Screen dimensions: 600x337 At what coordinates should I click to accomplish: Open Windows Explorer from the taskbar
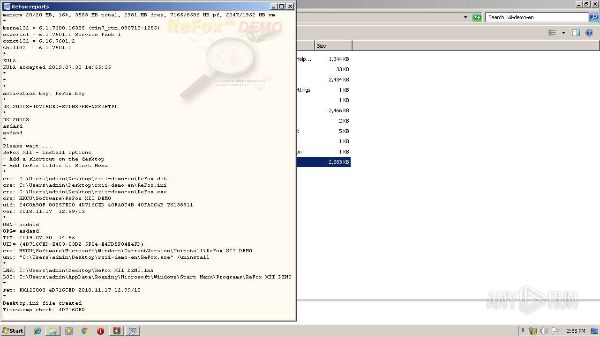point(53,331)
